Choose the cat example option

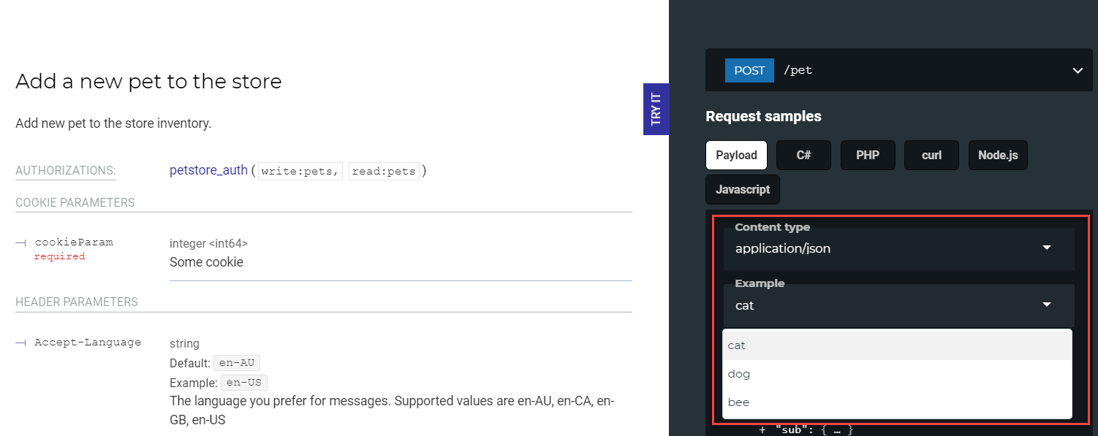click(x=737, y=345)
